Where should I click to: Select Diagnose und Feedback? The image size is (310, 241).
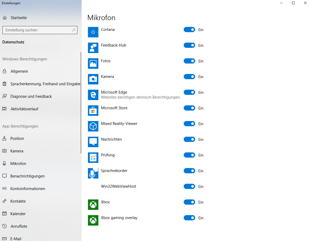click(x=40, y=96)
